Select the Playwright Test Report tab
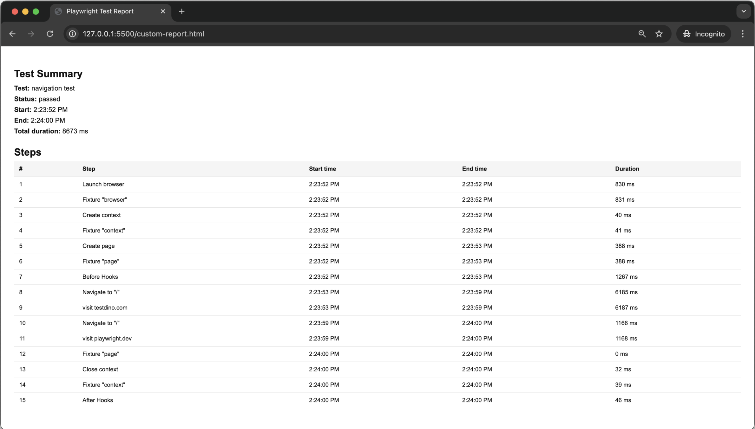 click(x=100, y=11)
